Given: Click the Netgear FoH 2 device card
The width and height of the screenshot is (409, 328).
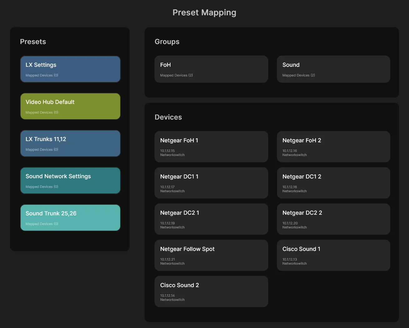Looking at the screenshot, I should tap(333, 146).
